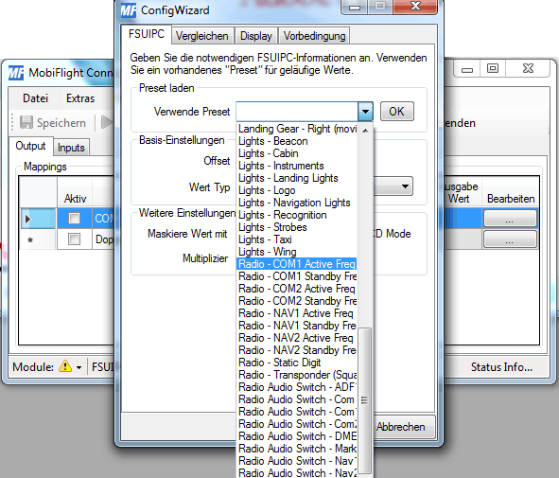Screen dimensions: 559x478
Task: Click the ConfigWizard MF title icon
Action: tap(129, 10)
